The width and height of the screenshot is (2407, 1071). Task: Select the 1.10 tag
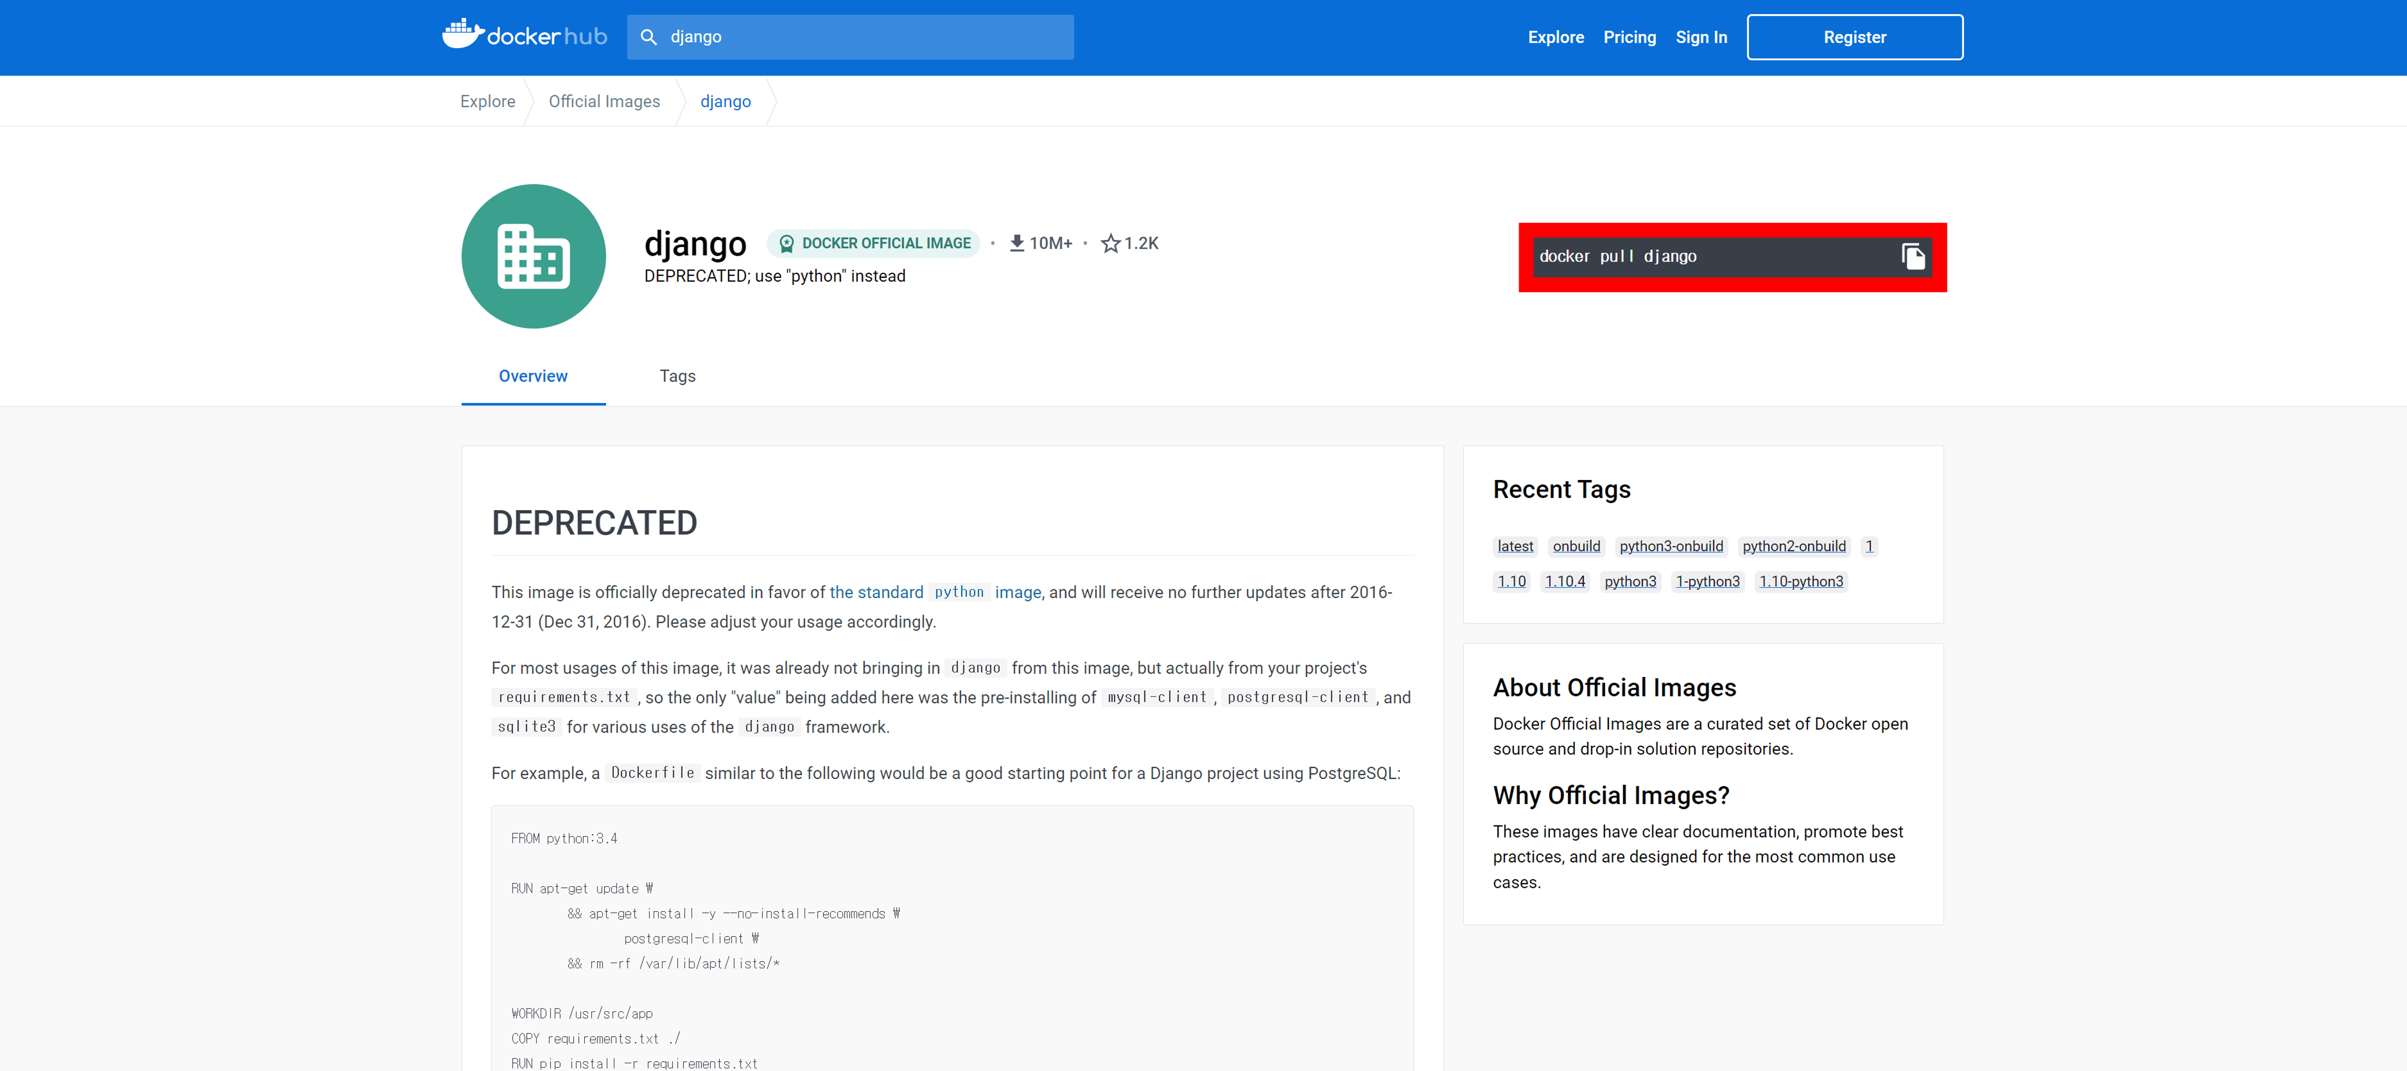(1511, 582)
